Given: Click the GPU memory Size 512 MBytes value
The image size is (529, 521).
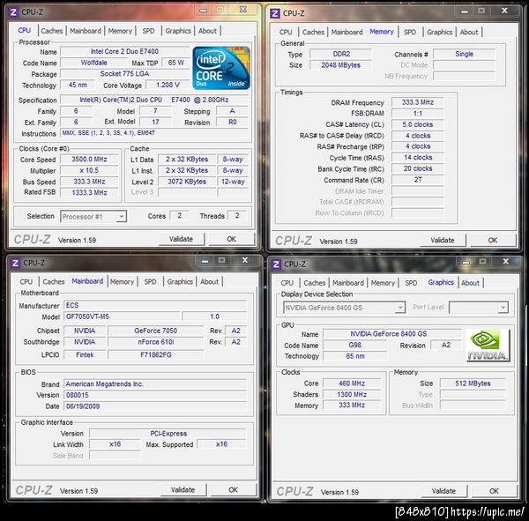Looking at the screenshot, I should (x=473, y=383).
